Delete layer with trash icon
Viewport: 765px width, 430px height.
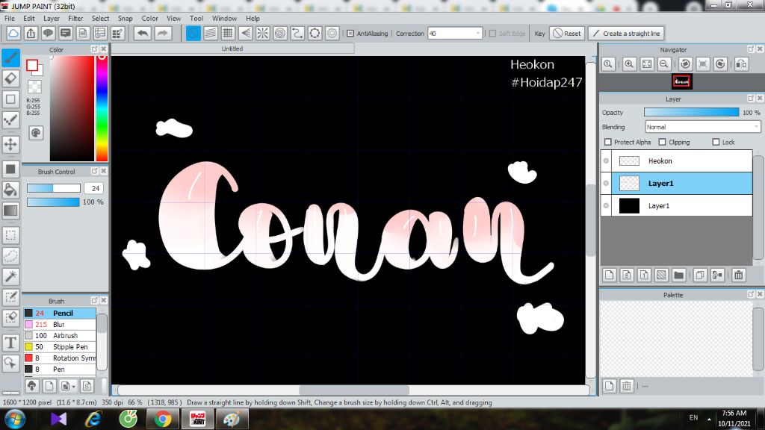[x=739, y=275]
